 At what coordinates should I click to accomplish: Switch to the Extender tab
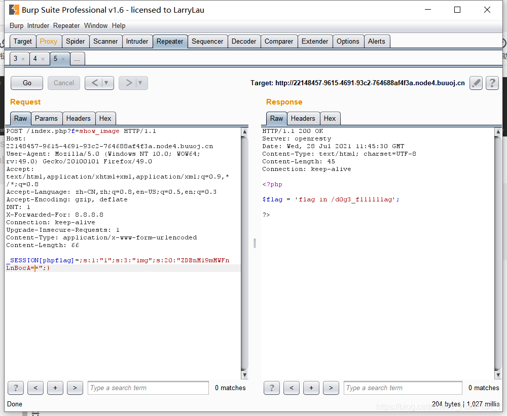[x=315, y=42]
